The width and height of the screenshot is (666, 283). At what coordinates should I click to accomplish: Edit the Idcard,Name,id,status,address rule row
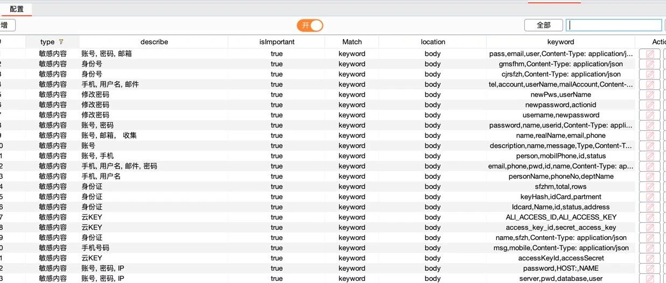[650, 207]
